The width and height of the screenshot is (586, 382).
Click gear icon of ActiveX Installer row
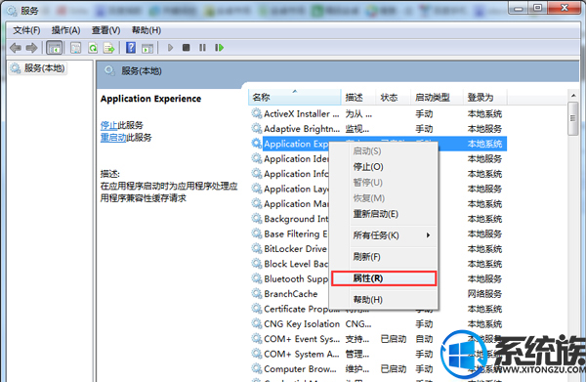click(257, 113)
